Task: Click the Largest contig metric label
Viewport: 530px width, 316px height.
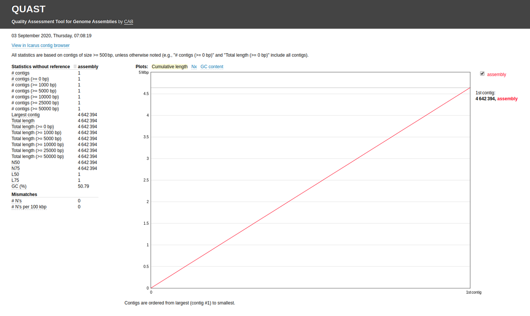Action: click(x=25, y=115)
